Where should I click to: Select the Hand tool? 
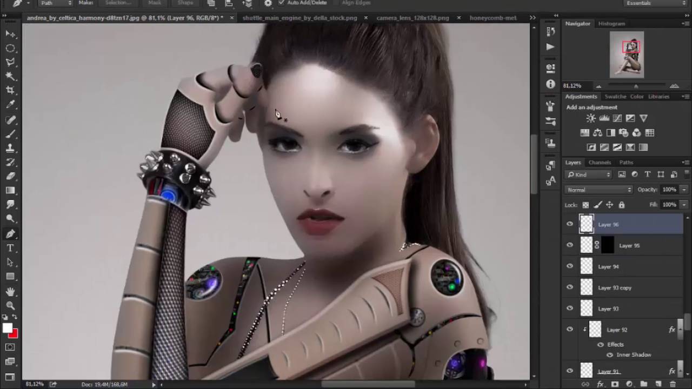point(10,291)
